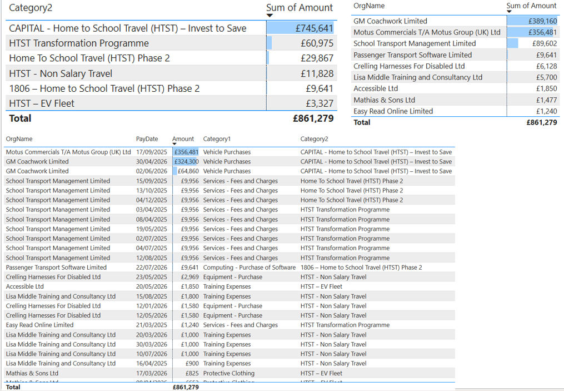This screenshot has width=564, height=391.
Task: Click the £825 amount cell
Action: [x=192, y=373]
